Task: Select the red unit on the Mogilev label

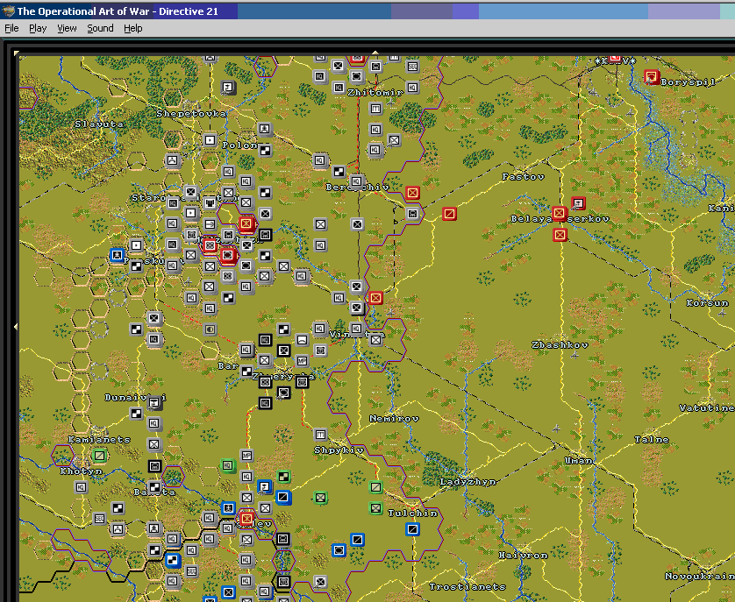Action: pyautogui.click(x=246, y=519)
